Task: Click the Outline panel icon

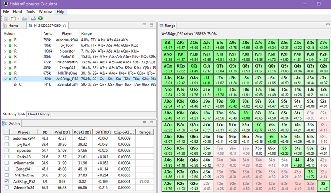Action: click(x=4, y=123)
